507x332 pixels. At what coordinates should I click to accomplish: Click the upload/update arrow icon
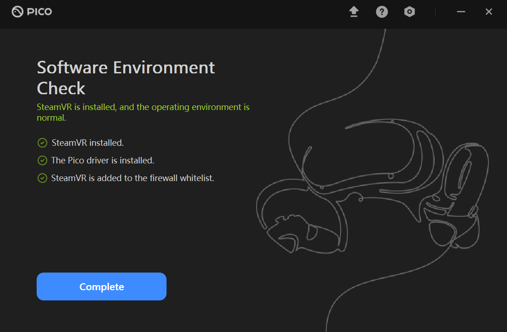tap(354, 12)
